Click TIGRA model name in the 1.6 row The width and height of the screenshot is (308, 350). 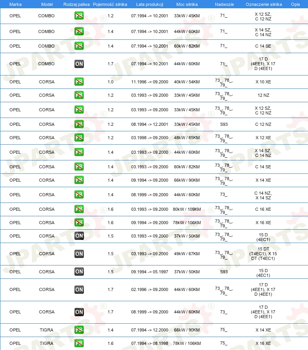[46, 343]
